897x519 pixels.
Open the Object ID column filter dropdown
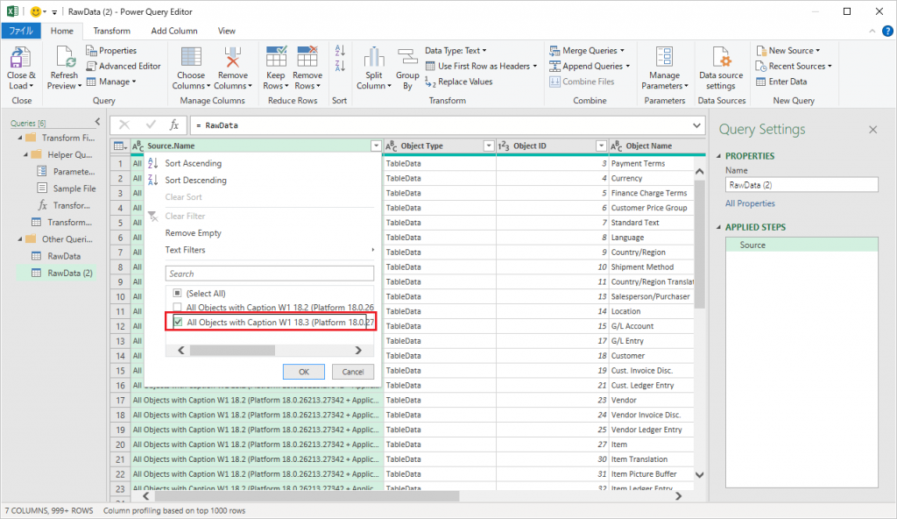point(601,146)
